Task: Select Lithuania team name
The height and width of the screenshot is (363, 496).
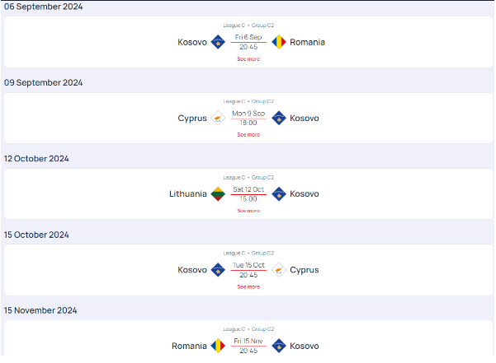Action: [x=188, y=194]
